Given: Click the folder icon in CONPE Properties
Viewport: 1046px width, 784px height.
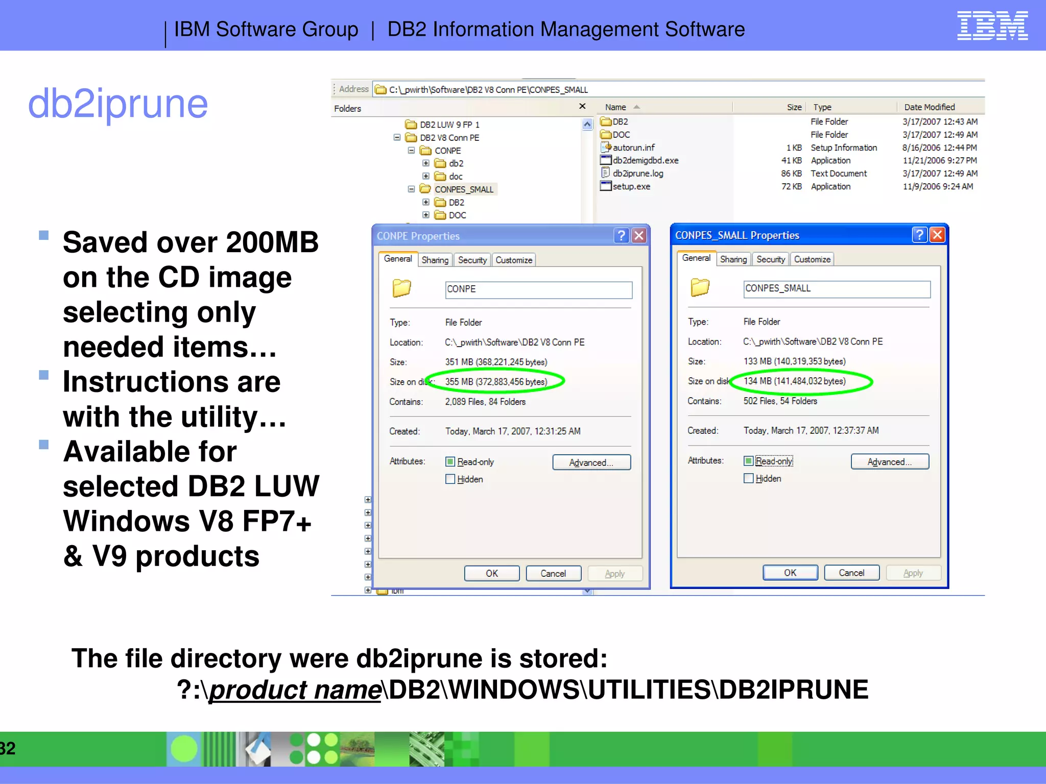Looking at the screenshot, I should pyautogui.click(x=401, y=288).
